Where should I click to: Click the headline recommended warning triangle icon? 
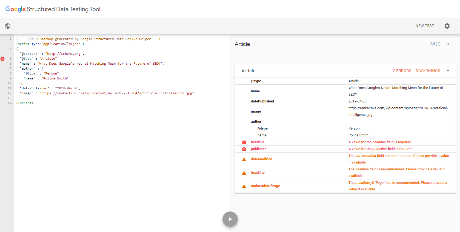244,173
